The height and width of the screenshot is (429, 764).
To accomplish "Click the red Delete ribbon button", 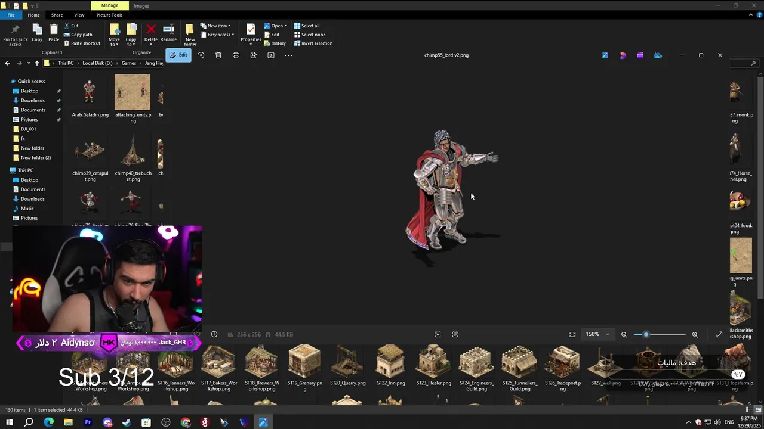I will click(x=151, y=33).
